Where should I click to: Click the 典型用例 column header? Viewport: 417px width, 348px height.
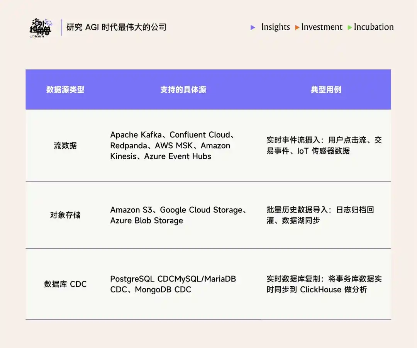pyautogui.click(x=326, y=90)
